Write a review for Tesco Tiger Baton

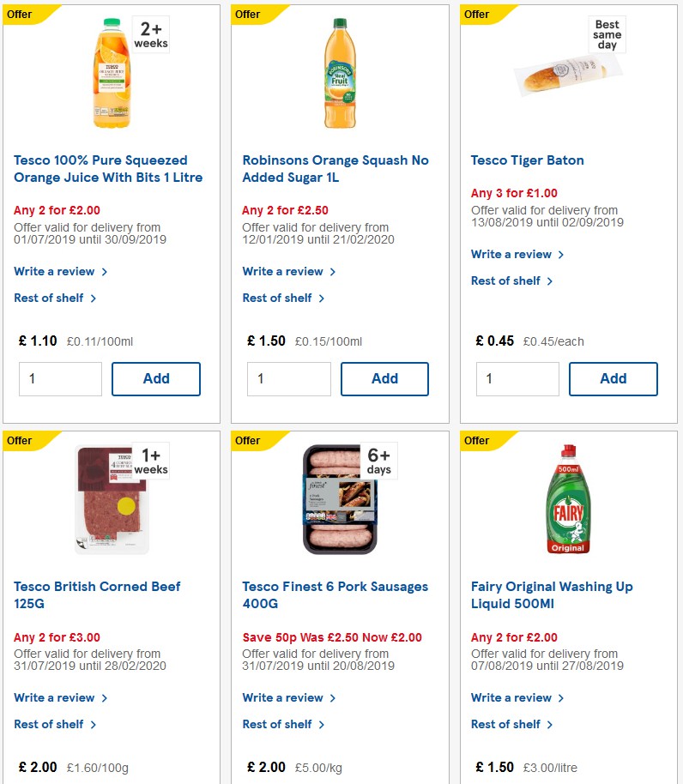coord(512,255)
